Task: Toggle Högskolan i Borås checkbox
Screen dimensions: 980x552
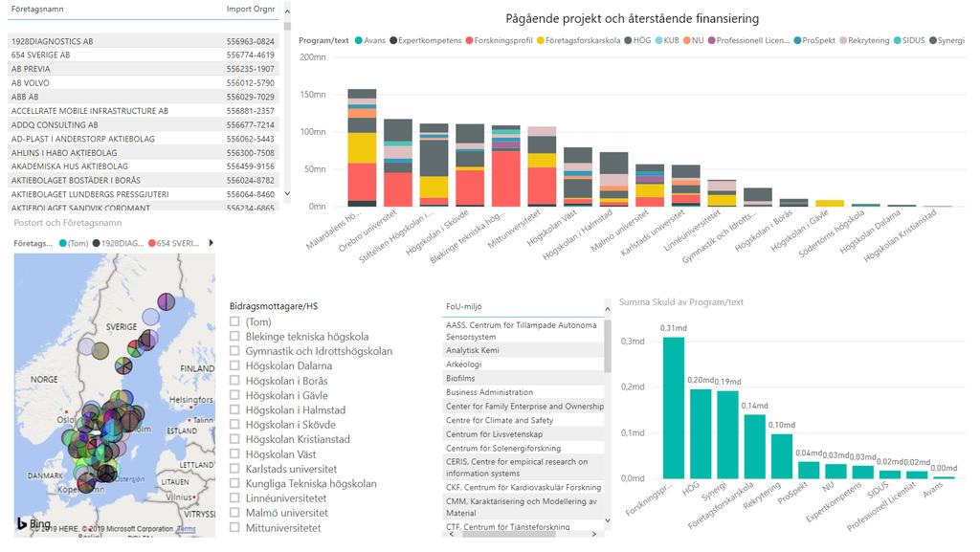Action: 234,381
